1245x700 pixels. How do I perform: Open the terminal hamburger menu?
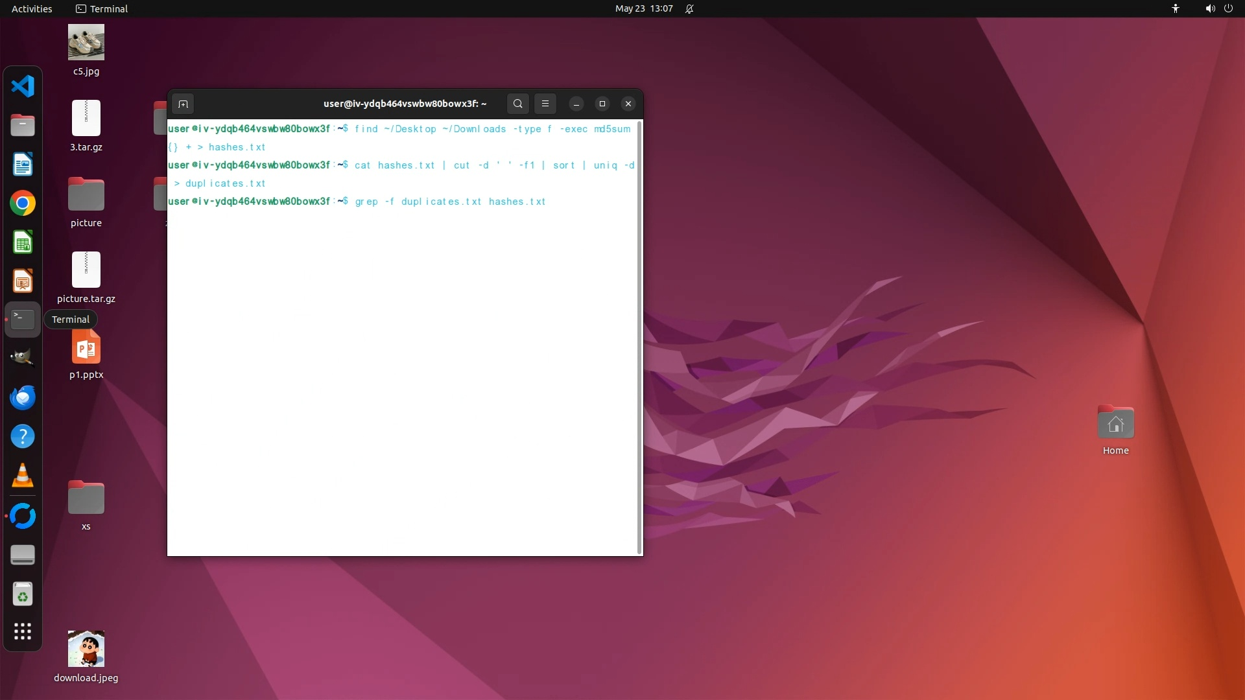(x=545, y=104)
